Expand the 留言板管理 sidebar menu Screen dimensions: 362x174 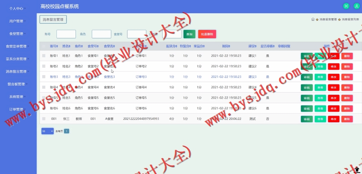[17, 84]
